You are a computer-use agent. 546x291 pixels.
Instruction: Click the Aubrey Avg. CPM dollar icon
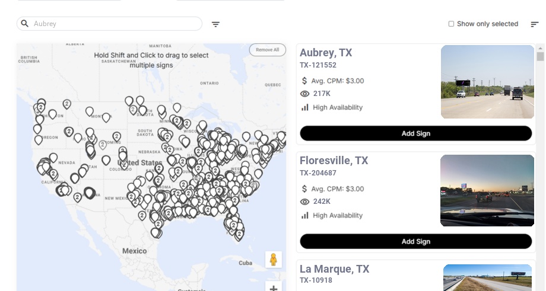(x=305, y=81)
